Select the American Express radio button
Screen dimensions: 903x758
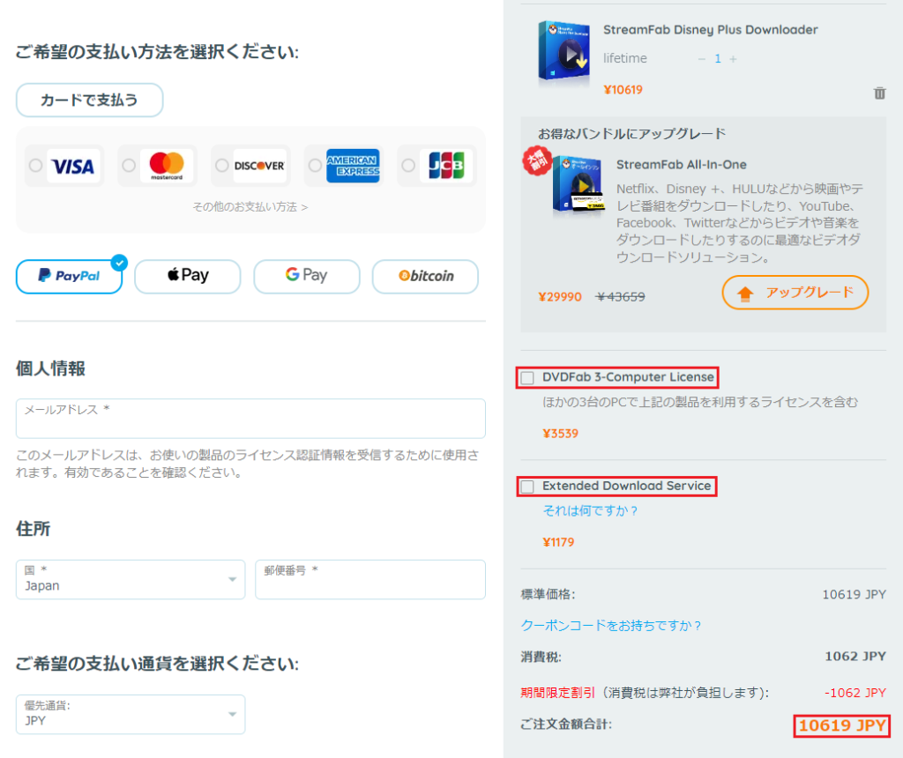coord(315,166)
